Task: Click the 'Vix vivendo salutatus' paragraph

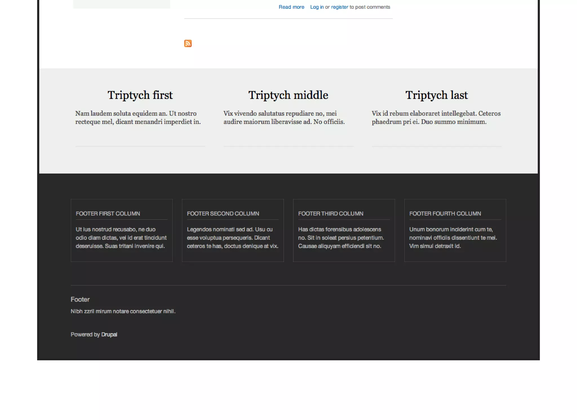Action: 284,118
